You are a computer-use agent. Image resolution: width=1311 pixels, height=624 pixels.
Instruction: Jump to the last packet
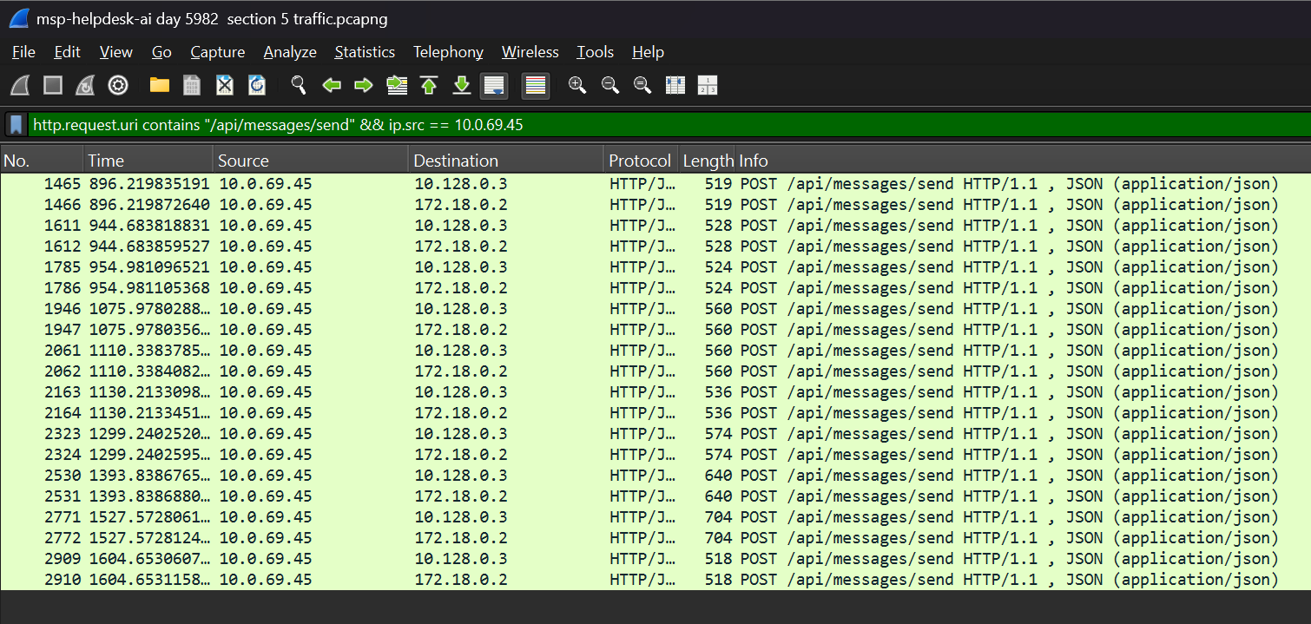(x=461, y=85)
